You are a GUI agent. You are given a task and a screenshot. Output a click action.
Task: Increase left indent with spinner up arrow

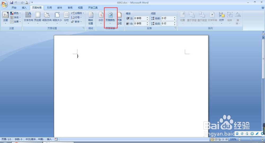[147, 18]
